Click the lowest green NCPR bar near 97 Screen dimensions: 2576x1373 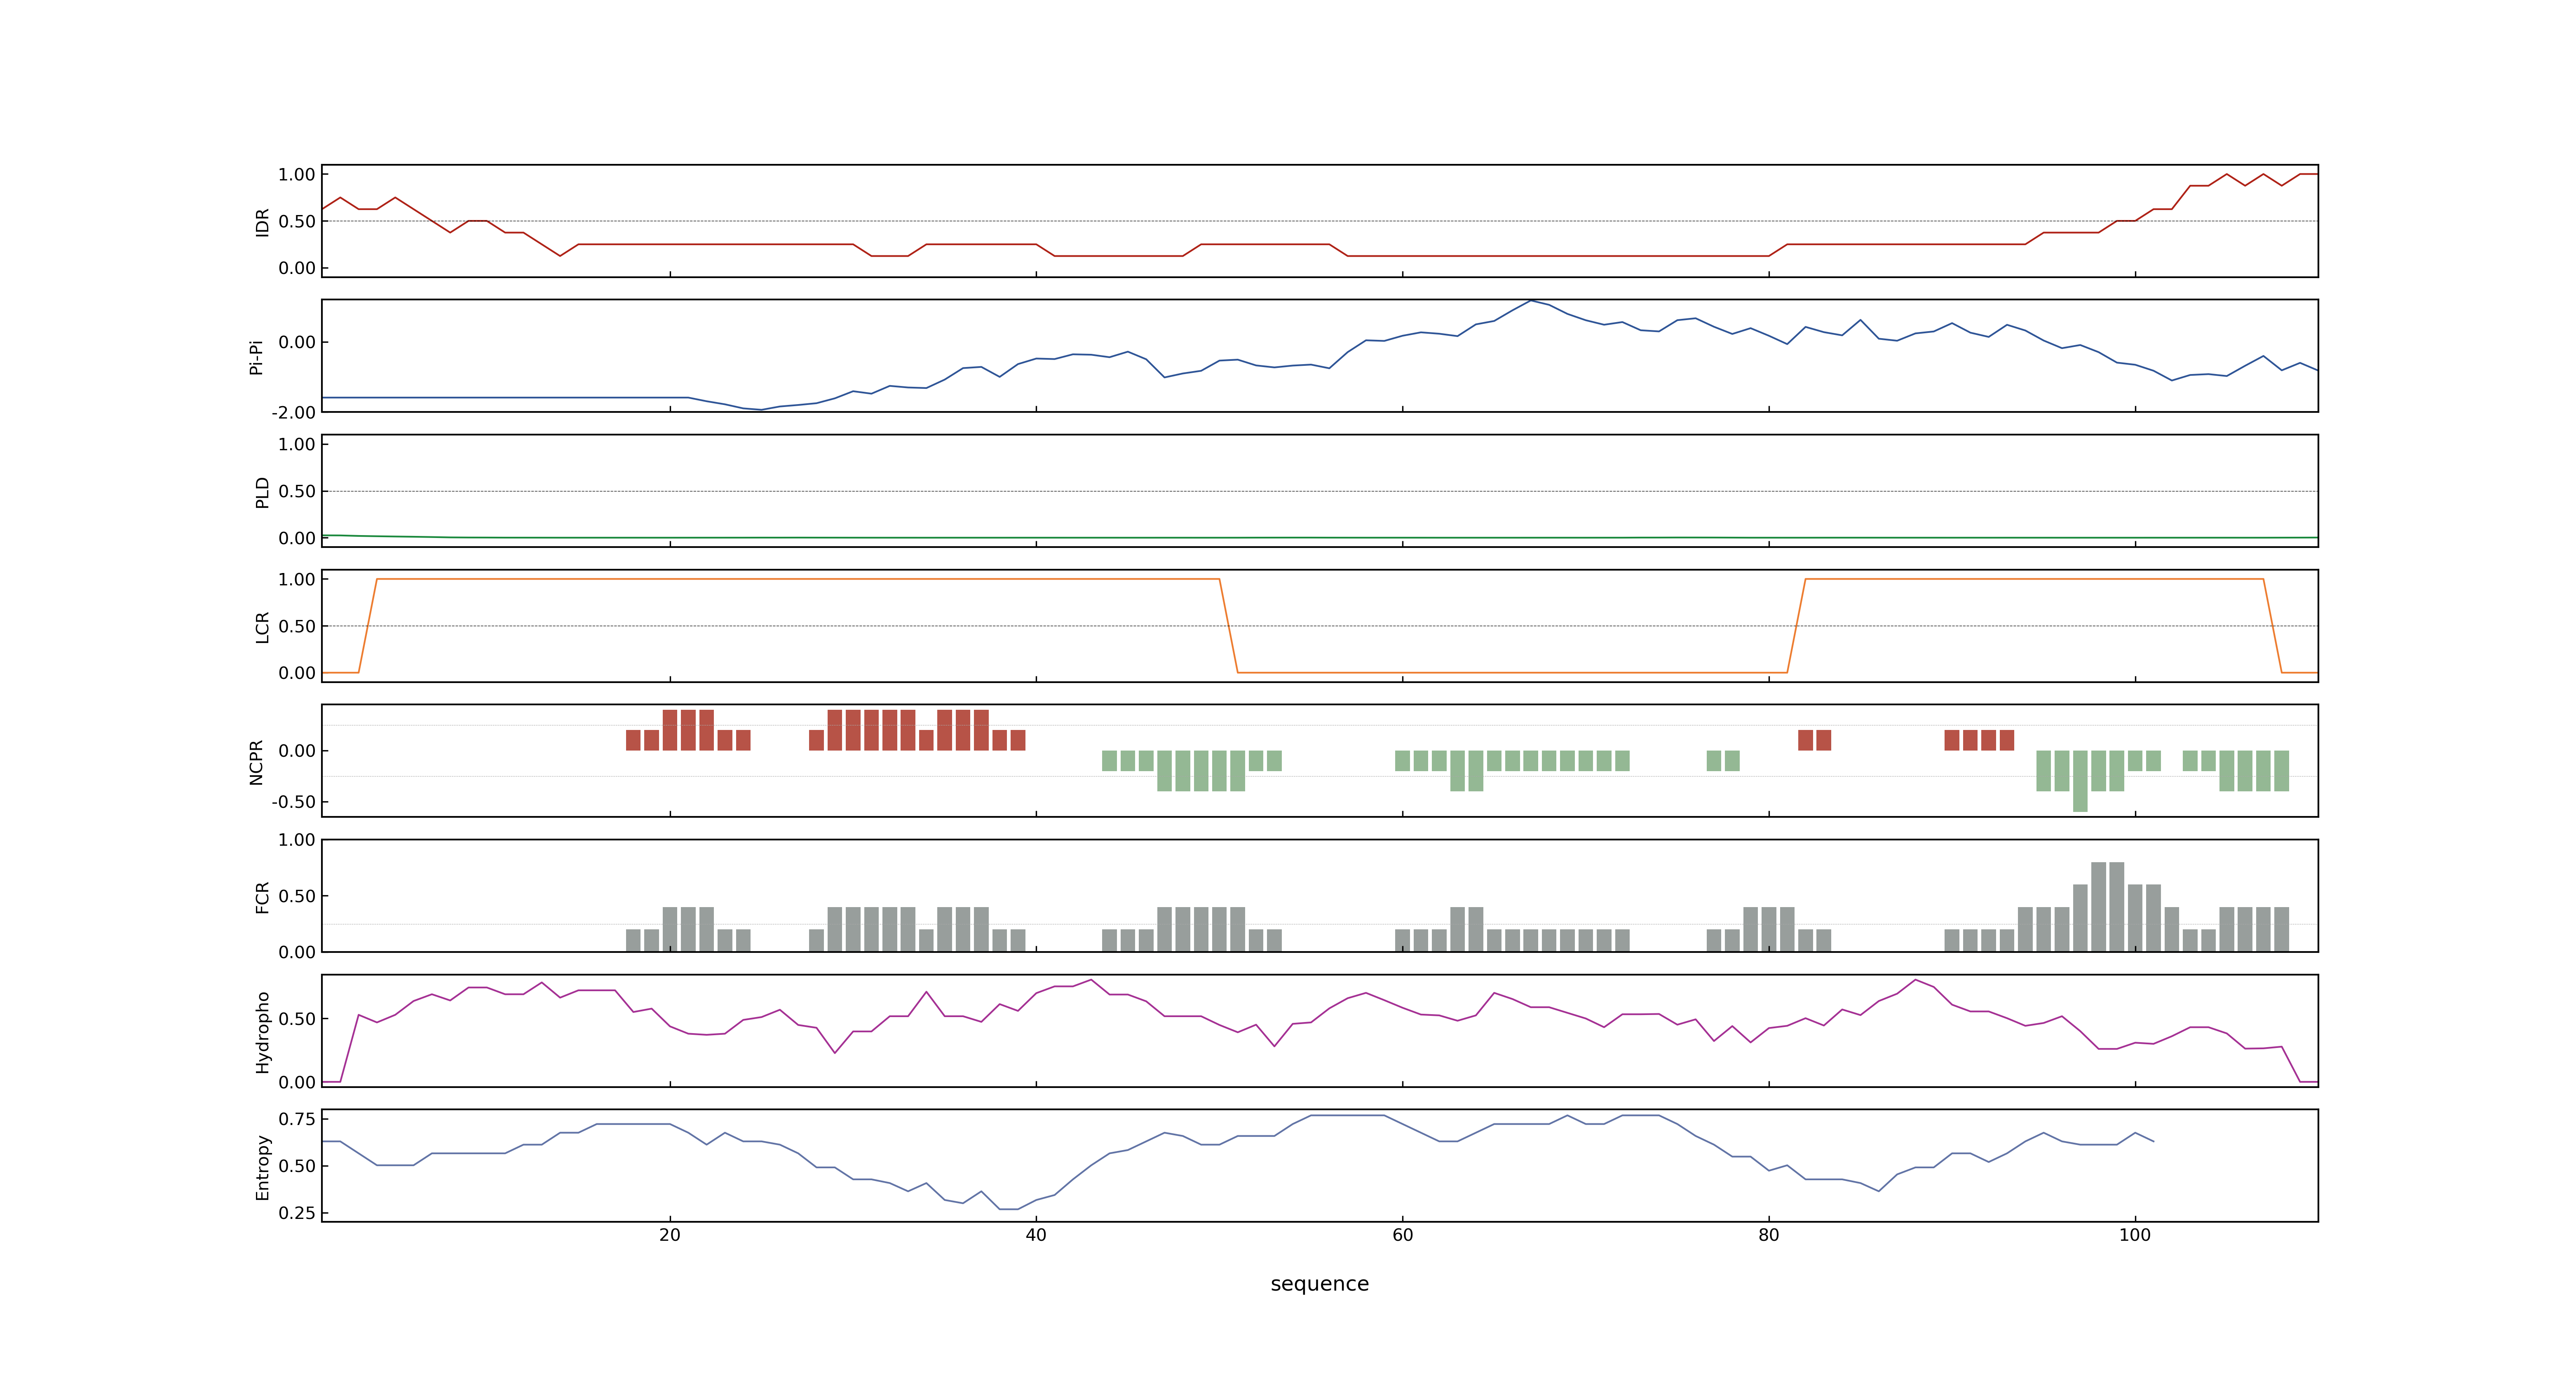pyautogui.click(x=2080, y=781)
